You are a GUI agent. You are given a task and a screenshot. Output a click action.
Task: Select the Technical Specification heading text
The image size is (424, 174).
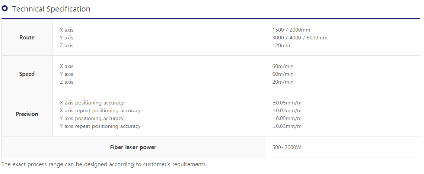[51, 9]
